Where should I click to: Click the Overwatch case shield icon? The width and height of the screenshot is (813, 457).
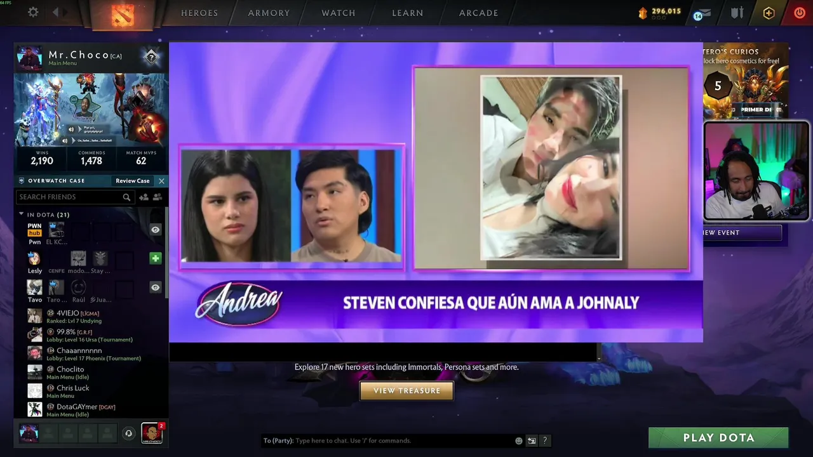point(22,181)
